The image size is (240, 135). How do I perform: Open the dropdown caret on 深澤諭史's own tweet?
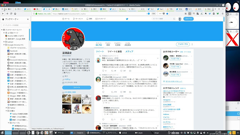tap(157, 96)
